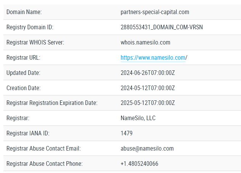Click the "Registrar WHOIS Server:" label
241x173 pixels.
[x=35, y=43]
